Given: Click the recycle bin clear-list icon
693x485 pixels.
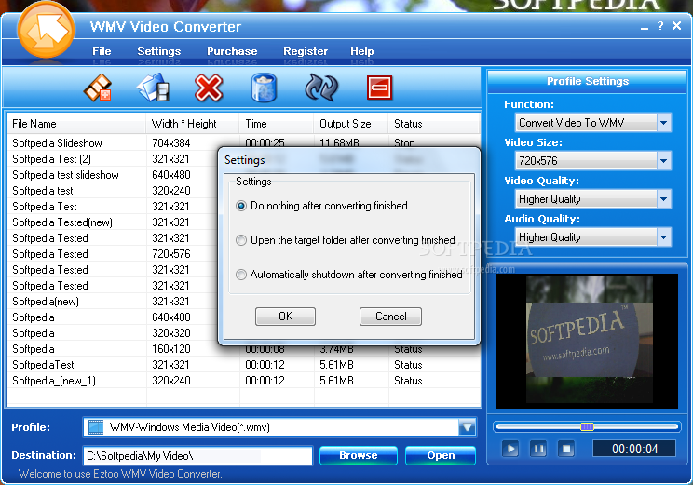Looking at the screenshot, I should (x=264, y=88).
